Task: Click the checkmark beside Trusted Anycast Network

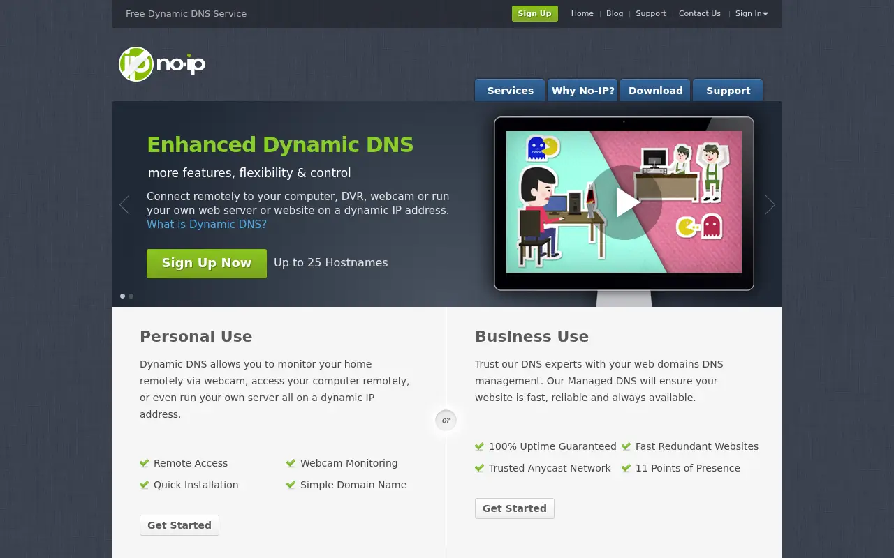Action: [x=480, y=468]
